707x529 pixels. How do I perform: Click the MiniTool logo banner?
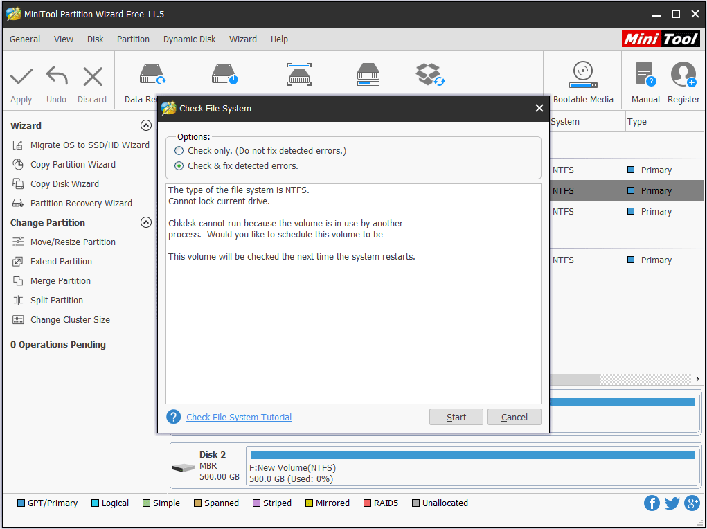tap(661, 39)
